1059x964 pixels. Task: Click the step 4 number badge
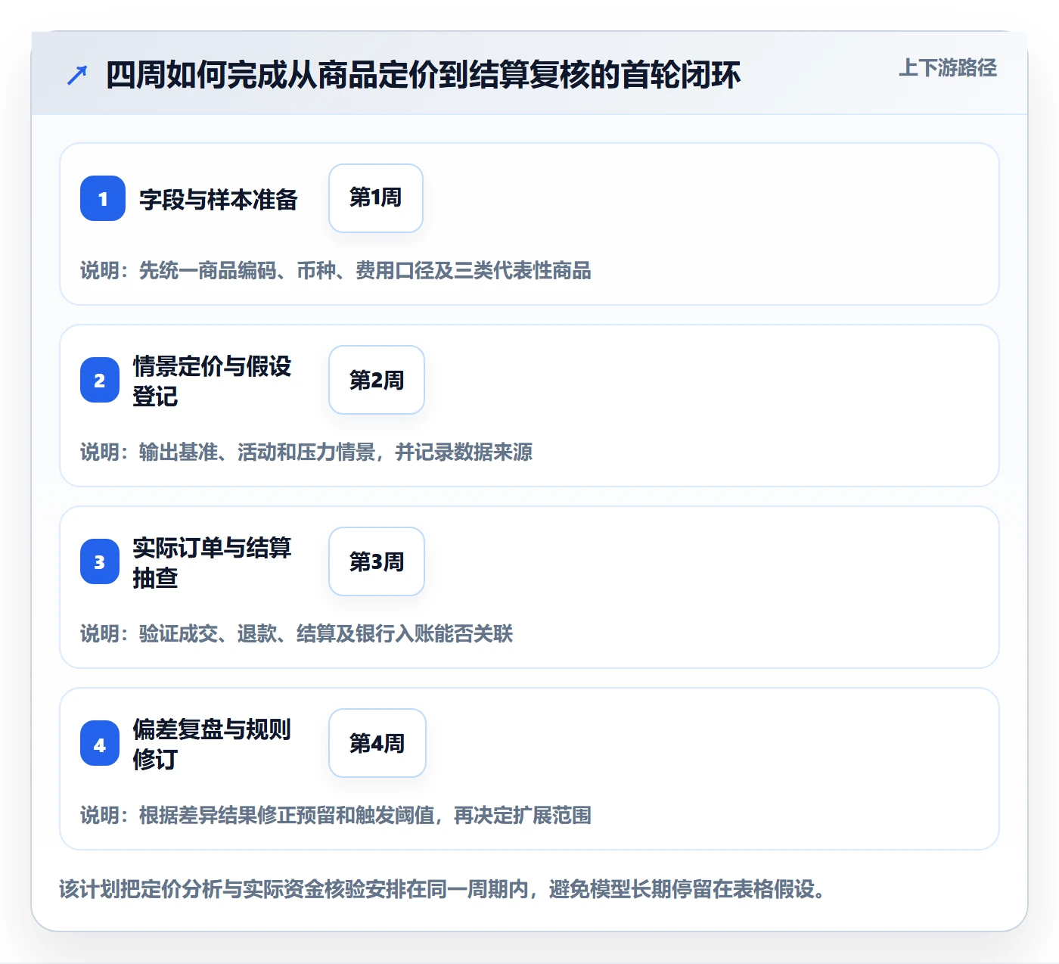(100, 743)
